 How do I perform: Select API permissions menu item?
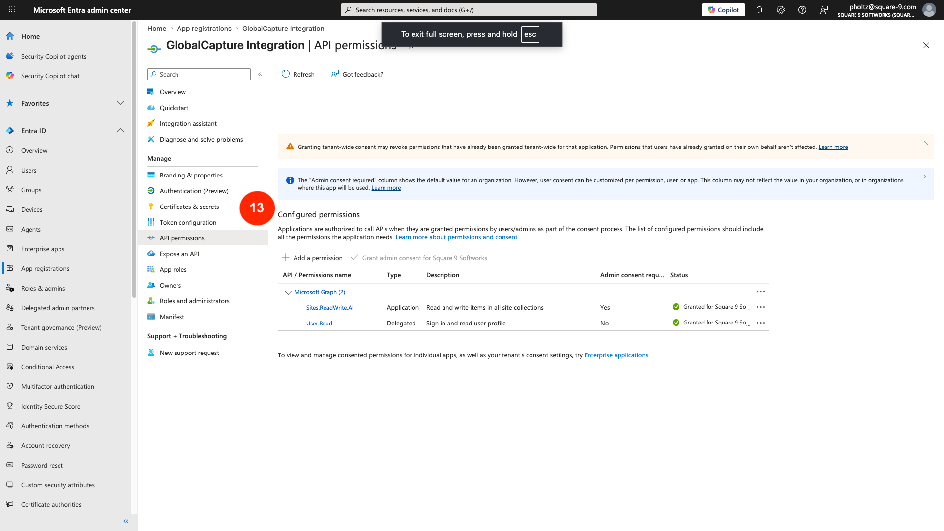[203, 238]
